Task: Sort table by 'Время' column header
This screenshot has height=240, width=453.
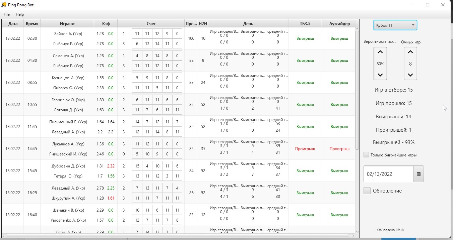Action: click(32, 24)
